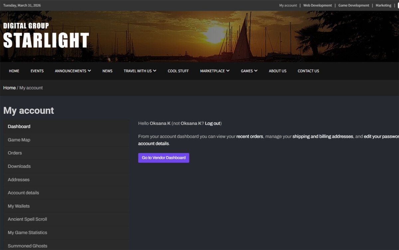Open Ancient Spell Scroll sidebar item

coord(27,219)
